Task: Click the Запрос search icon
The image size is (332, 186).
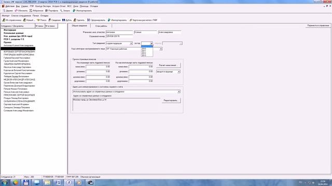Action: pyautogui.click(x=61, y=10)
